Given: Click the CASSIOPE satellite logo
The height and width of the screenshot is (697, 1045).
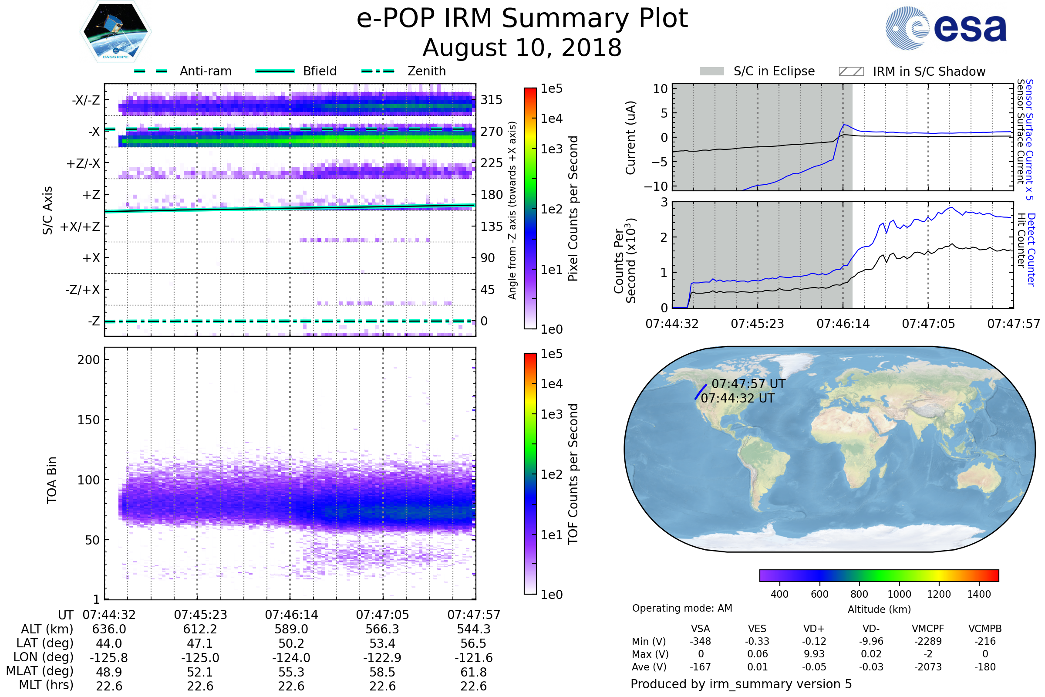Looking at the screenshot, I should [115, 32].
